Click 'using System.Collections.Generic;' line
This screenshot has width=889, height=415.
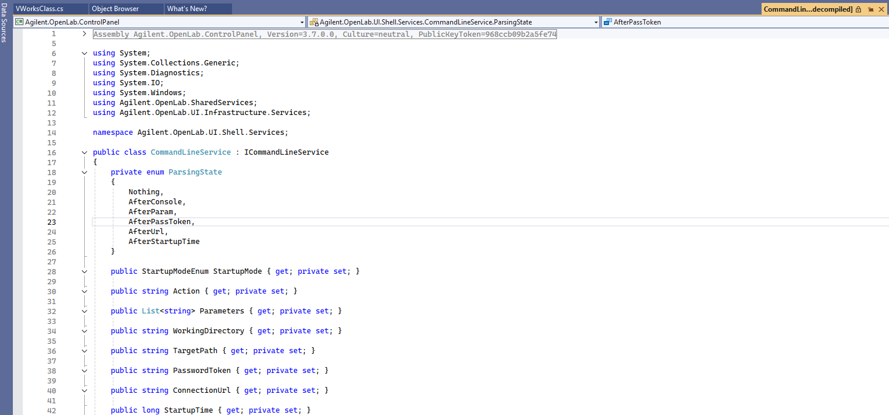[167, 63]
